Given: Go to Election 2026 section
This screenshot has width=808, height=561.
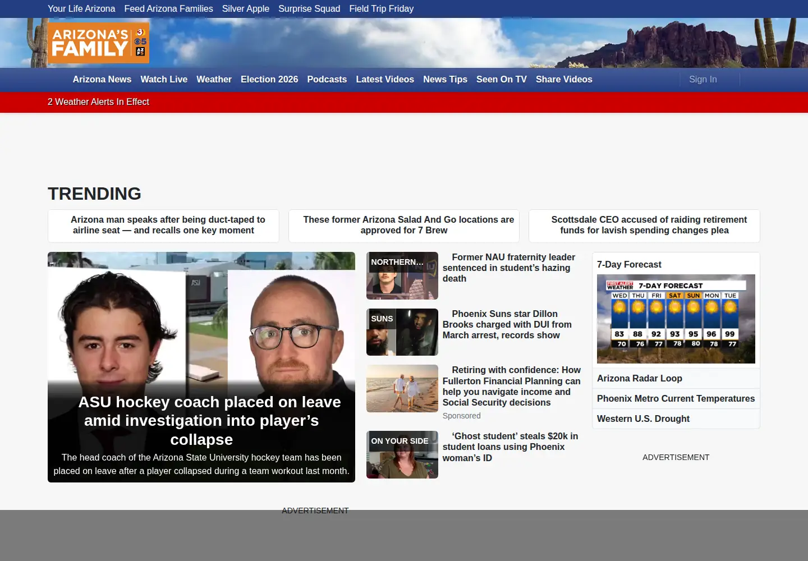Looking at the screenshot, I should pos(269,80).
